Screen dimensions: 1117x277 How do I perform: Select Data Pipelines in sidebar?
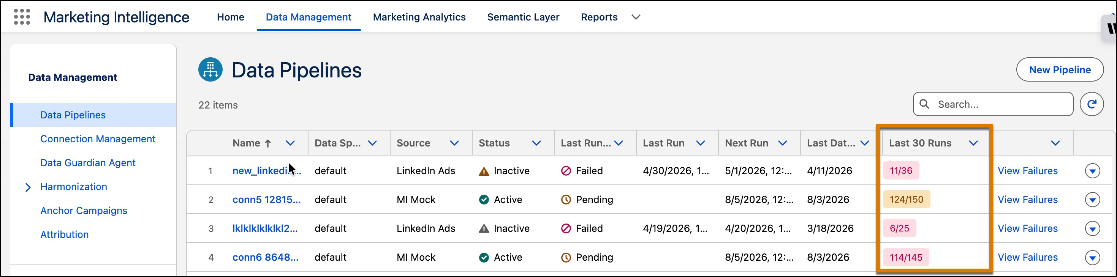(x=94, y=115)
